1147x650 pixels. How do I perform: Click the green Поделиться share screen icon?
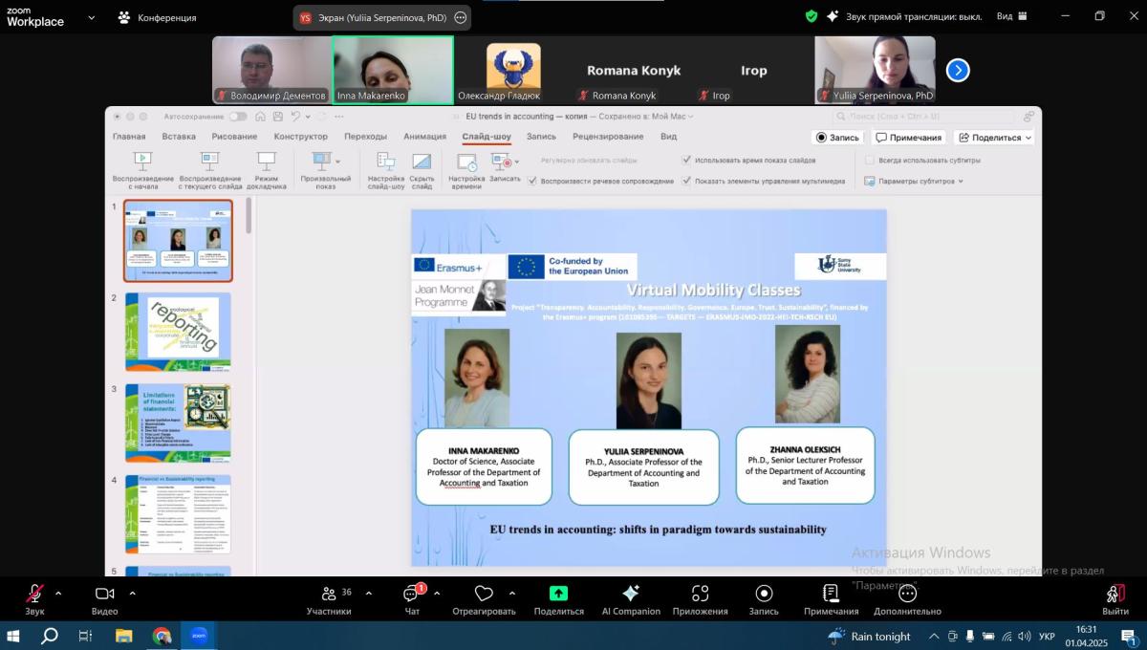coord(558,594)
